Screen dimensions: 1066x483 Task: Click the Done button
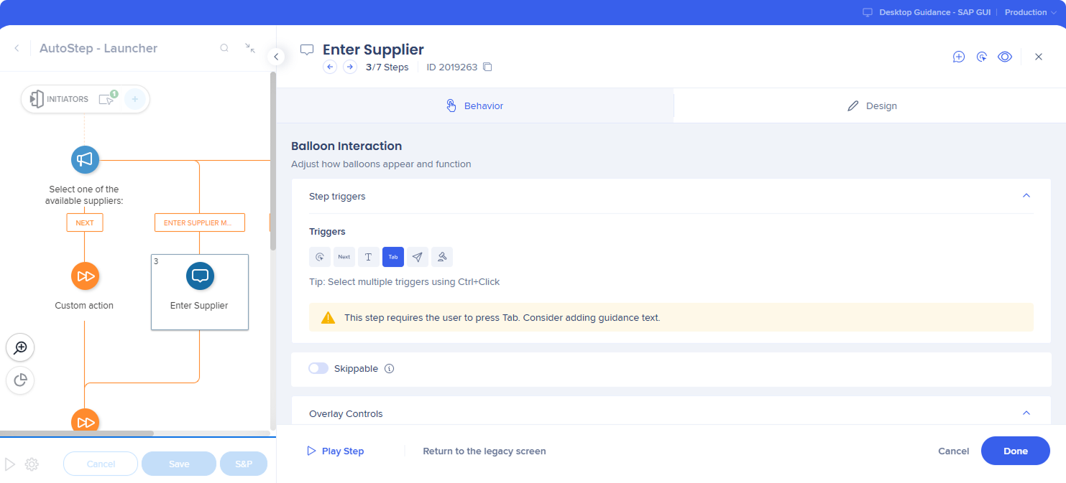coord(1015,451)
